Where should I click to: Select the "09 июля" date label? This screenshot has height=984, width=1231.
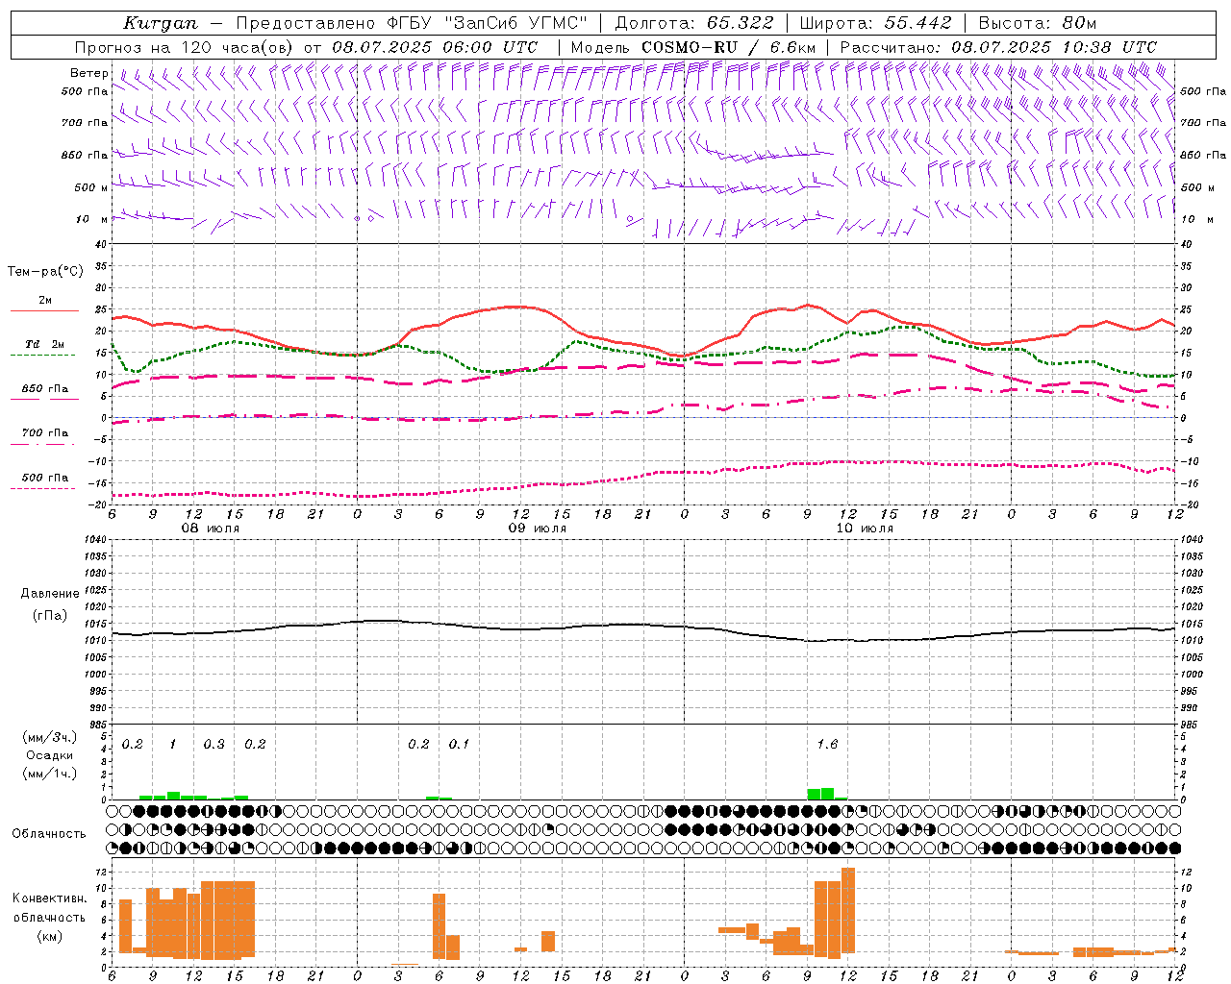pyautogui.click(x=538, y=529)
